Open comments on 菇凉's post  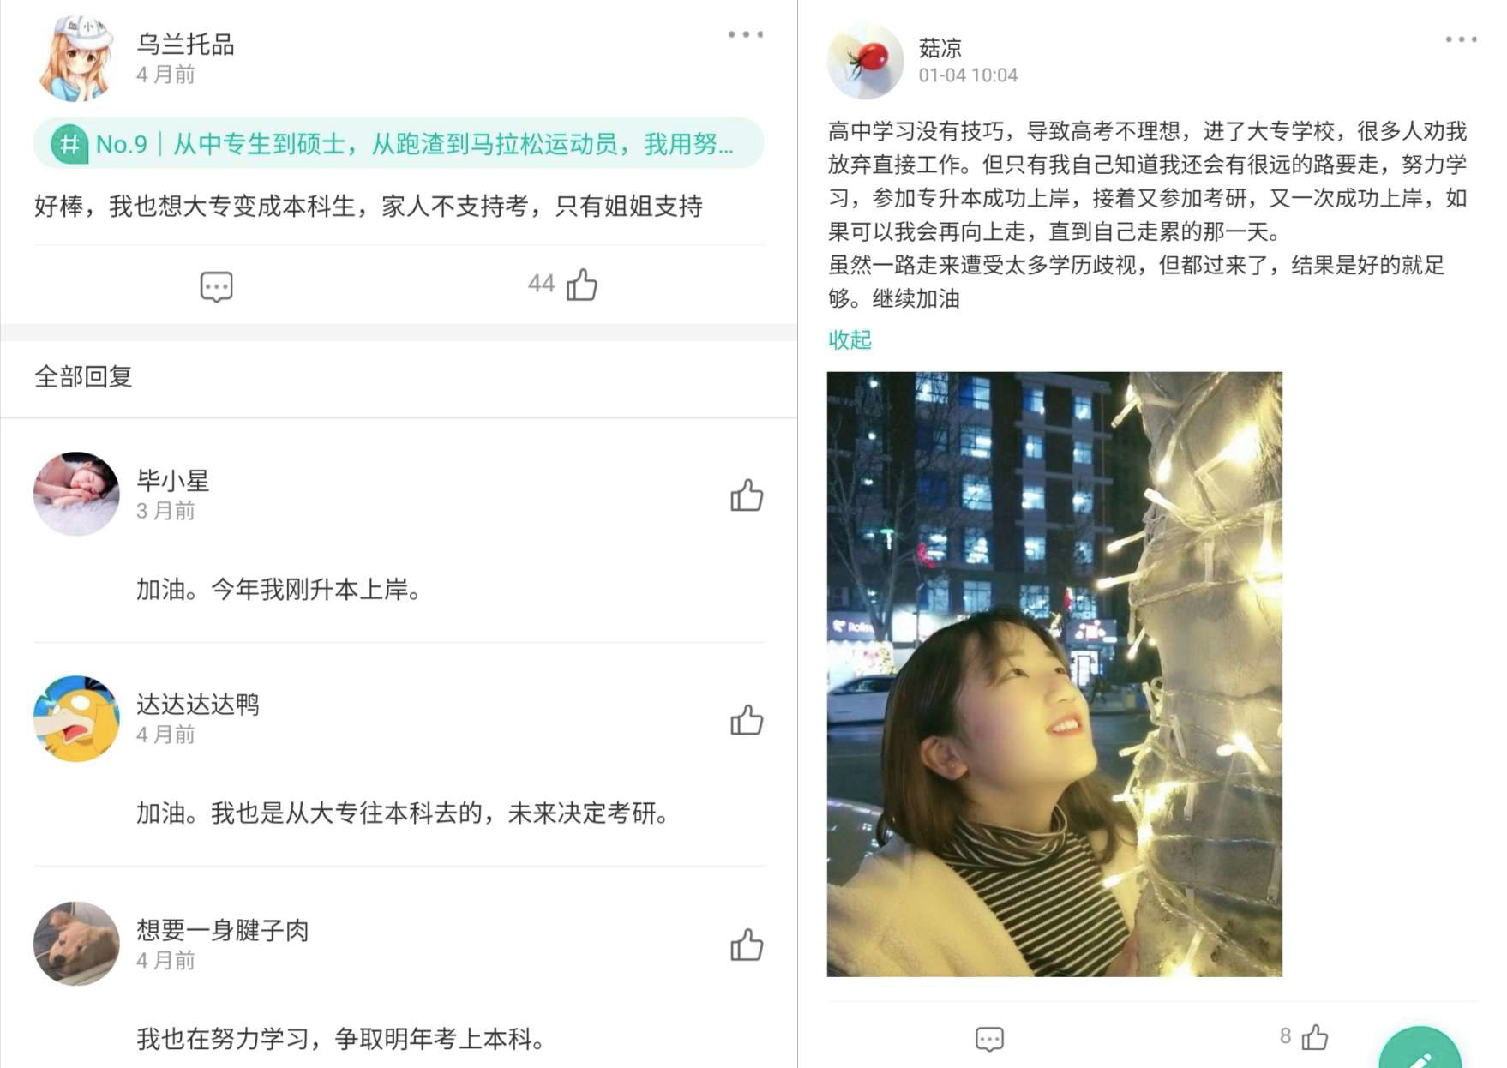click(x=989, y=1039)
